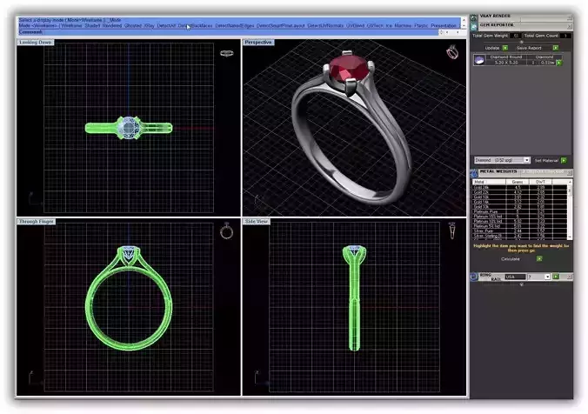Click the DWT column header

pos(540,182)
